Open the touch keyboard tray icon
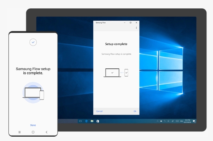Image resolution: width=213 pixels, height=141 pixels. [177, 121]
